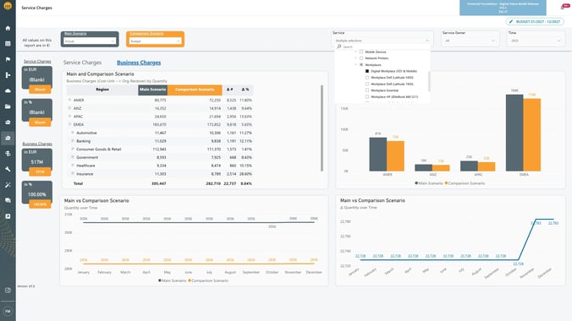572x321 pixels.
Task: Open the Service Owner dropdown
Action: pos(470,41)
